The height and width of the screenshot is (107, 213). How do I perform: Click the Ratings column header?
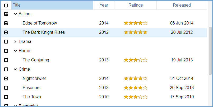pos(135,5)
